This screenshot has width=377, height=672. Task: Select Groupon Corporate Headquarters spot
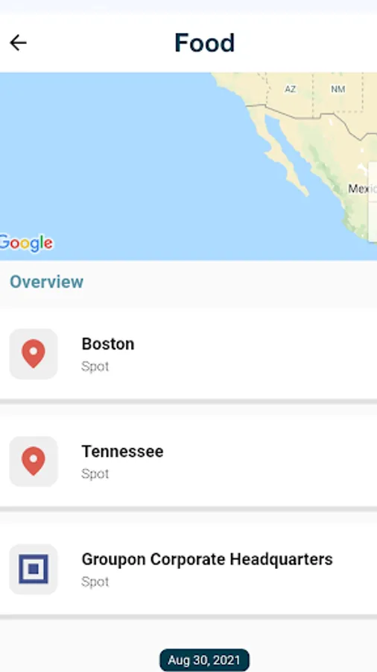[x=188, y=569]
